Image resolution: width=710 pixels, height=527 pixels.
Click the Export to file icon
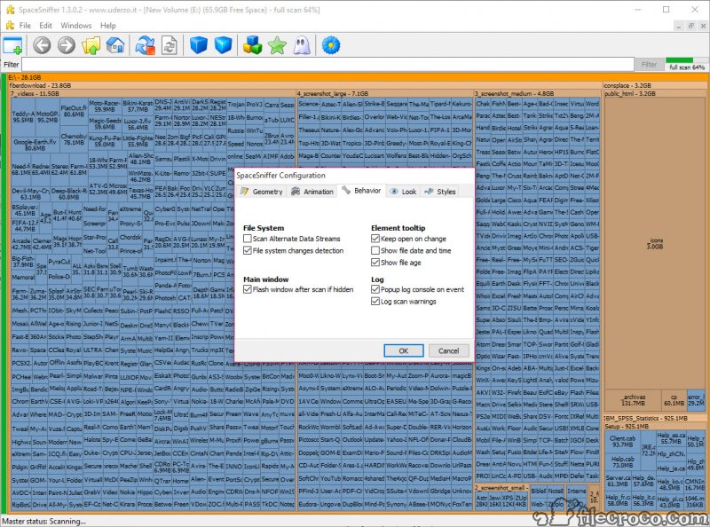(169, 45)
